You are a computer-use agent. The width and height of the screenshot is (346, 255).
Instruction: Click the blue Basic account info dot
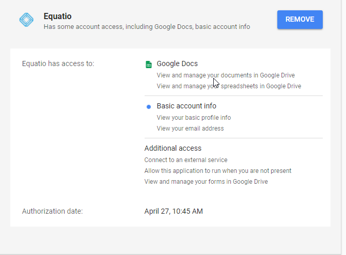149,106
